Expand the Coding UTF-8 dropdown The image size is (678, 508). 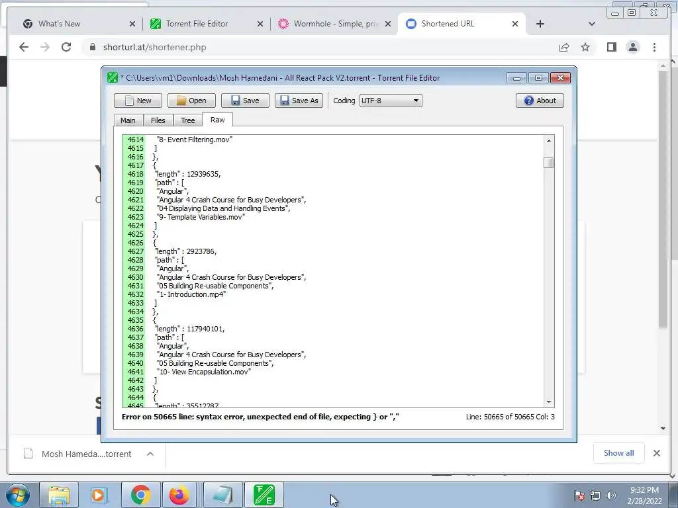click(x=391, y=101)
